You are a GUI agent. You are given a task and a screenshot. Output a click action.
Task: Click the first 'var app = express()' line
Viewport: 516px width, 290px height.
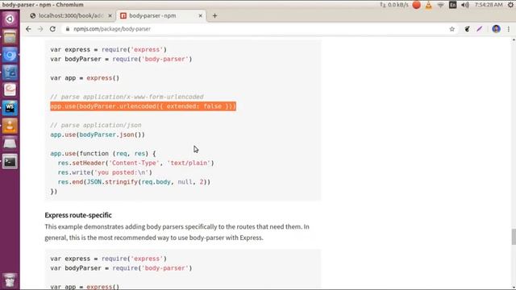pos(85,78)
